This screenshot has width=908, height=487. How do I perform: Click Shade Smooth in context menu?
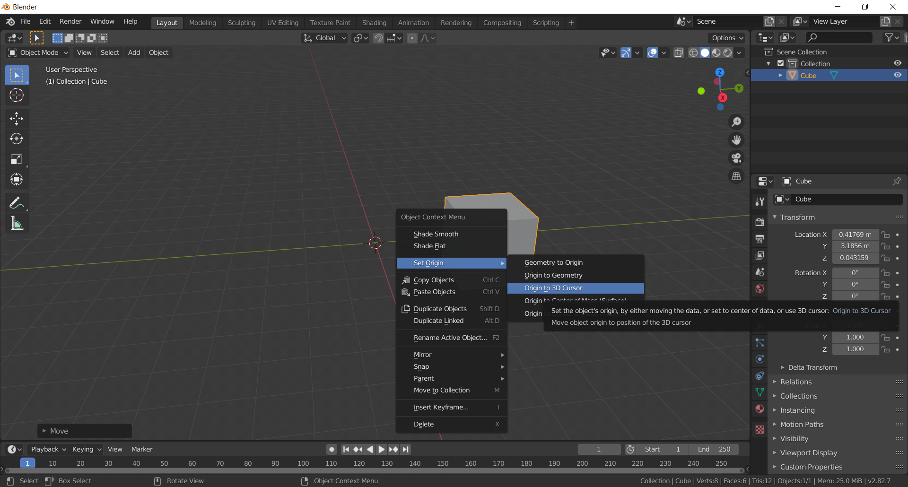[x=452, y=234]
